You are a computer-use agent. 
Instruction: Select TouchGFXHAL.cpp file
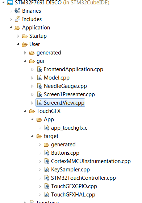click(x=73, y=195)
